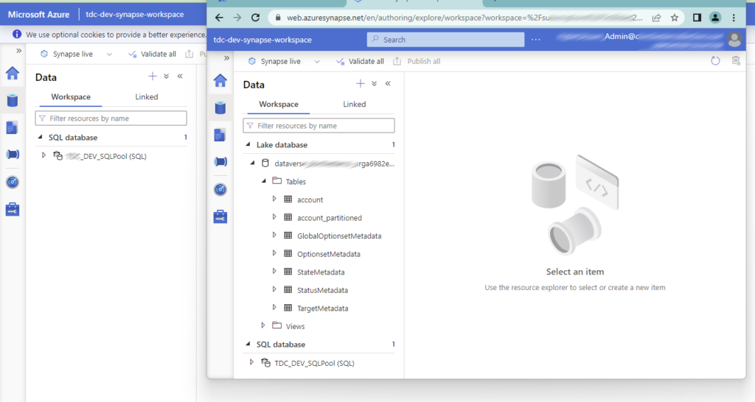The height and width of the screenshot is (402, 755).
Task: Expand Views folder
Action: click(x=263, y=325)
